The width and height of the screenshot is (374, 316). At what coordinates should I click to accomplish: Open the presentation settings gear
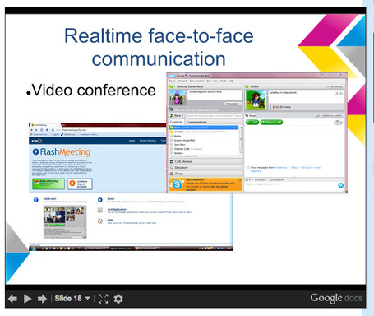click(118, 299)
